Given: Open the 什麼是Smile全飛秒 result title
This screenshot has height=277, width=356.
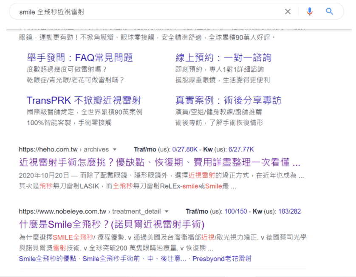Looking at the screenshot, I should 112,224.
